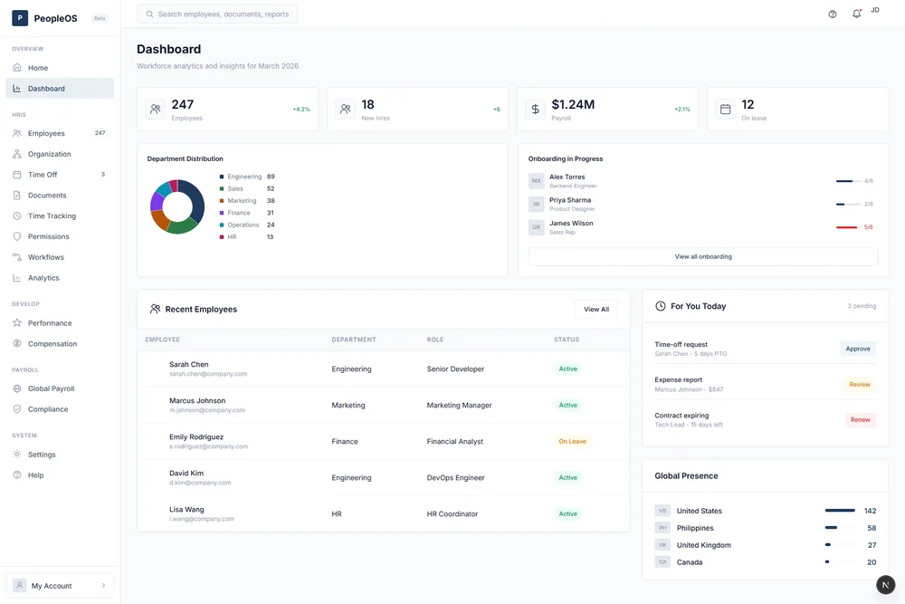Click Alex Torres's onboarding progress bar
The height and width of the screenshot is (604, 905).
click(848, 181)
